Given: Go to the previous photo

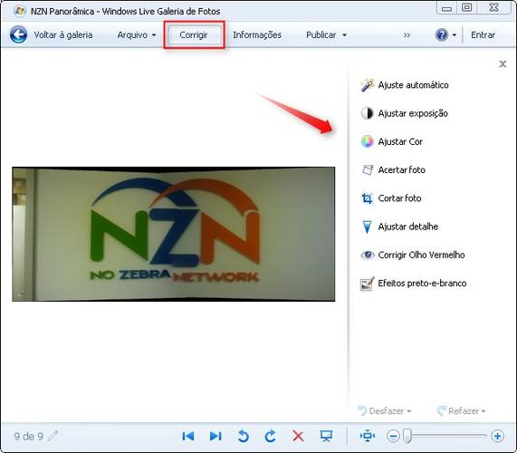Looking at the screenshot, I should 188,436.
